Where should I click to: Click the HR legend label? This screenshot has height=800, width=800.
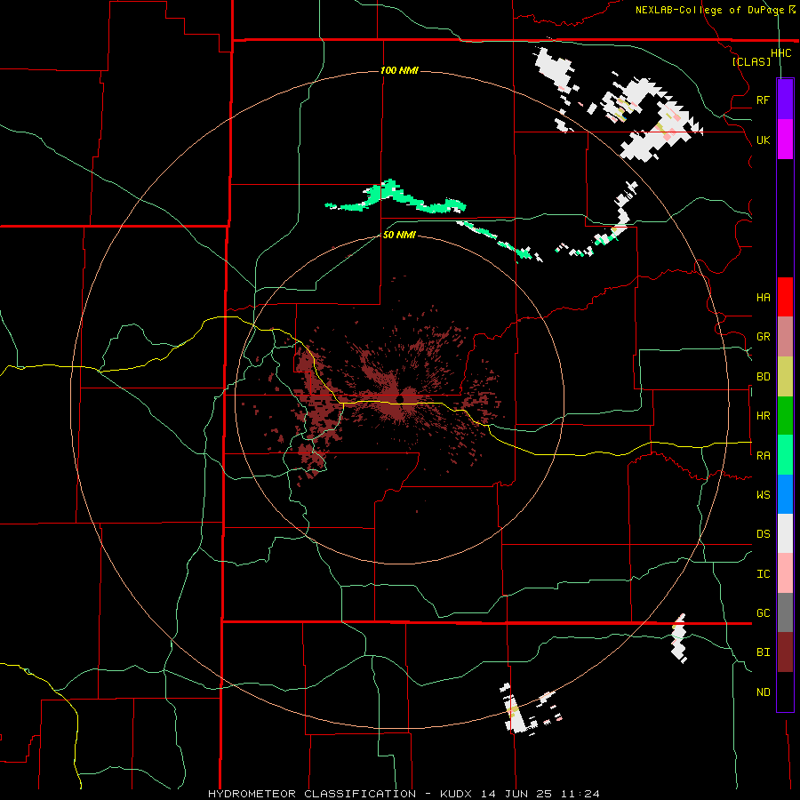point(763,416)
